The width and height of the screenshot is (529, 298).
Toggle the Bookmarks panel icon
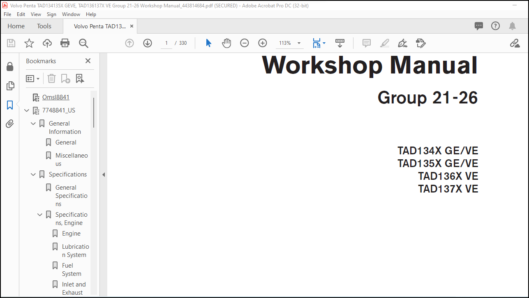[10, 105]
